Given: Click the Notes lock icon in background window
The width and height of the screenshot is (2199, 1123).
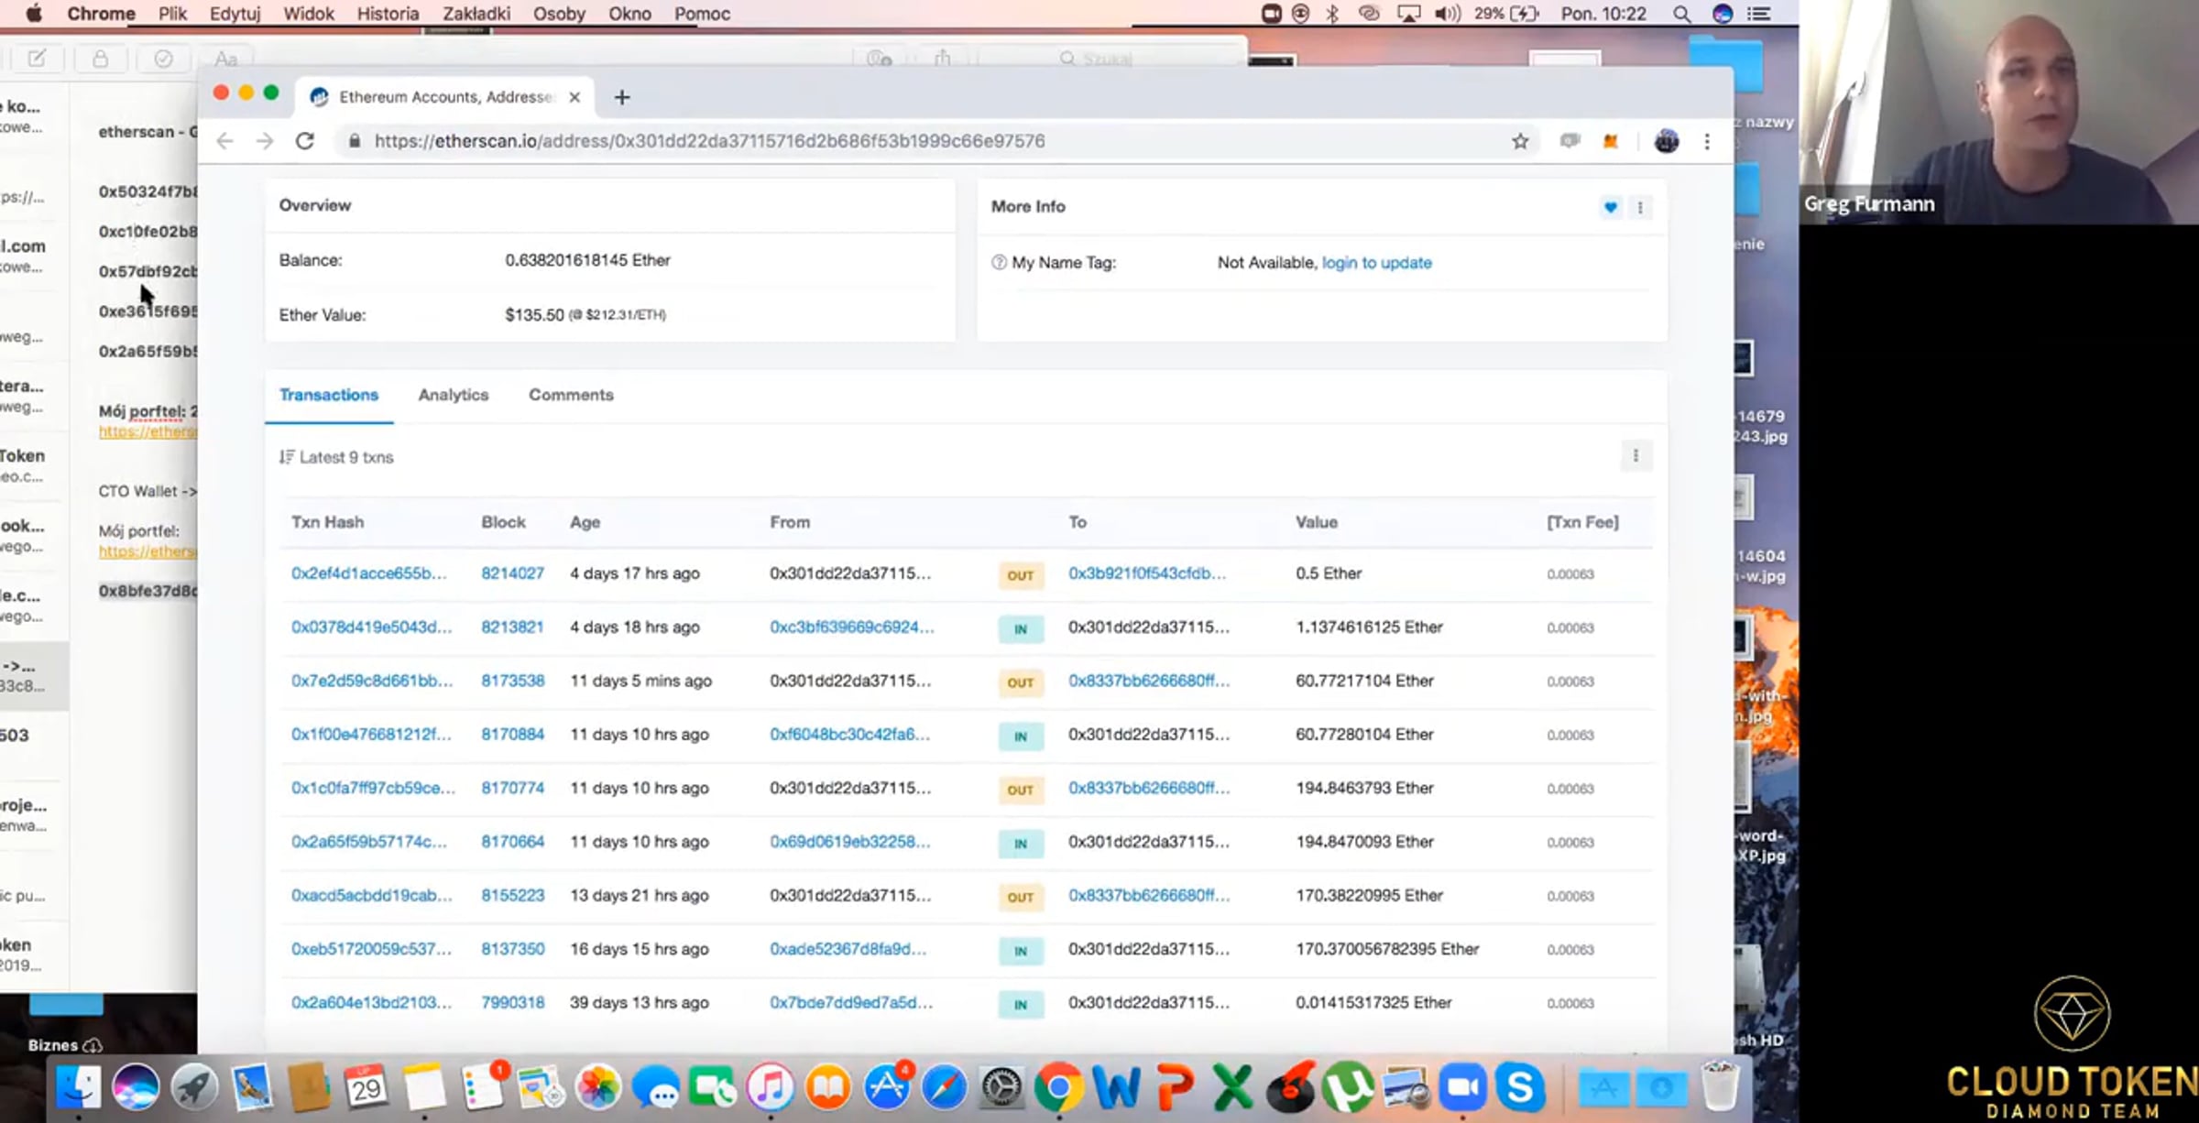Looking at the screenshot, I should 100,59.
